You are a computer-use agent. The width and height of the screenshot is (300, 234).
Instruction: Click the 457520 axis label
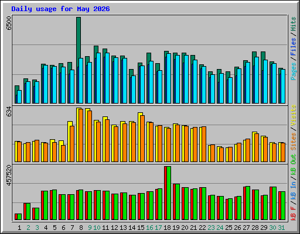[9, 175]
